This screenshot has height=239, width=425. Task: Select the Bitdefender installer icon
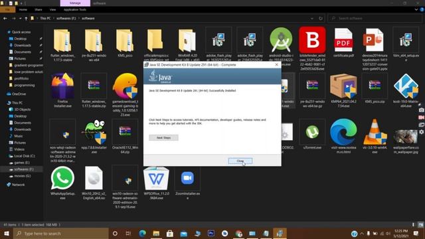click(312, 40)
